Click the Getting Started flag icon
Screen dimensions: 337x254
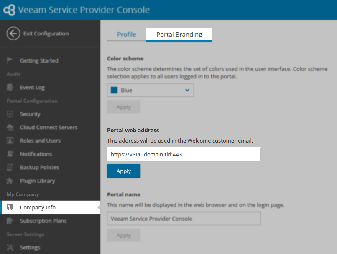point(10,60)
